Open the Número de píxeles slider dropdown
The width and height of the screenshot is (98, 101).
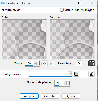68,83
